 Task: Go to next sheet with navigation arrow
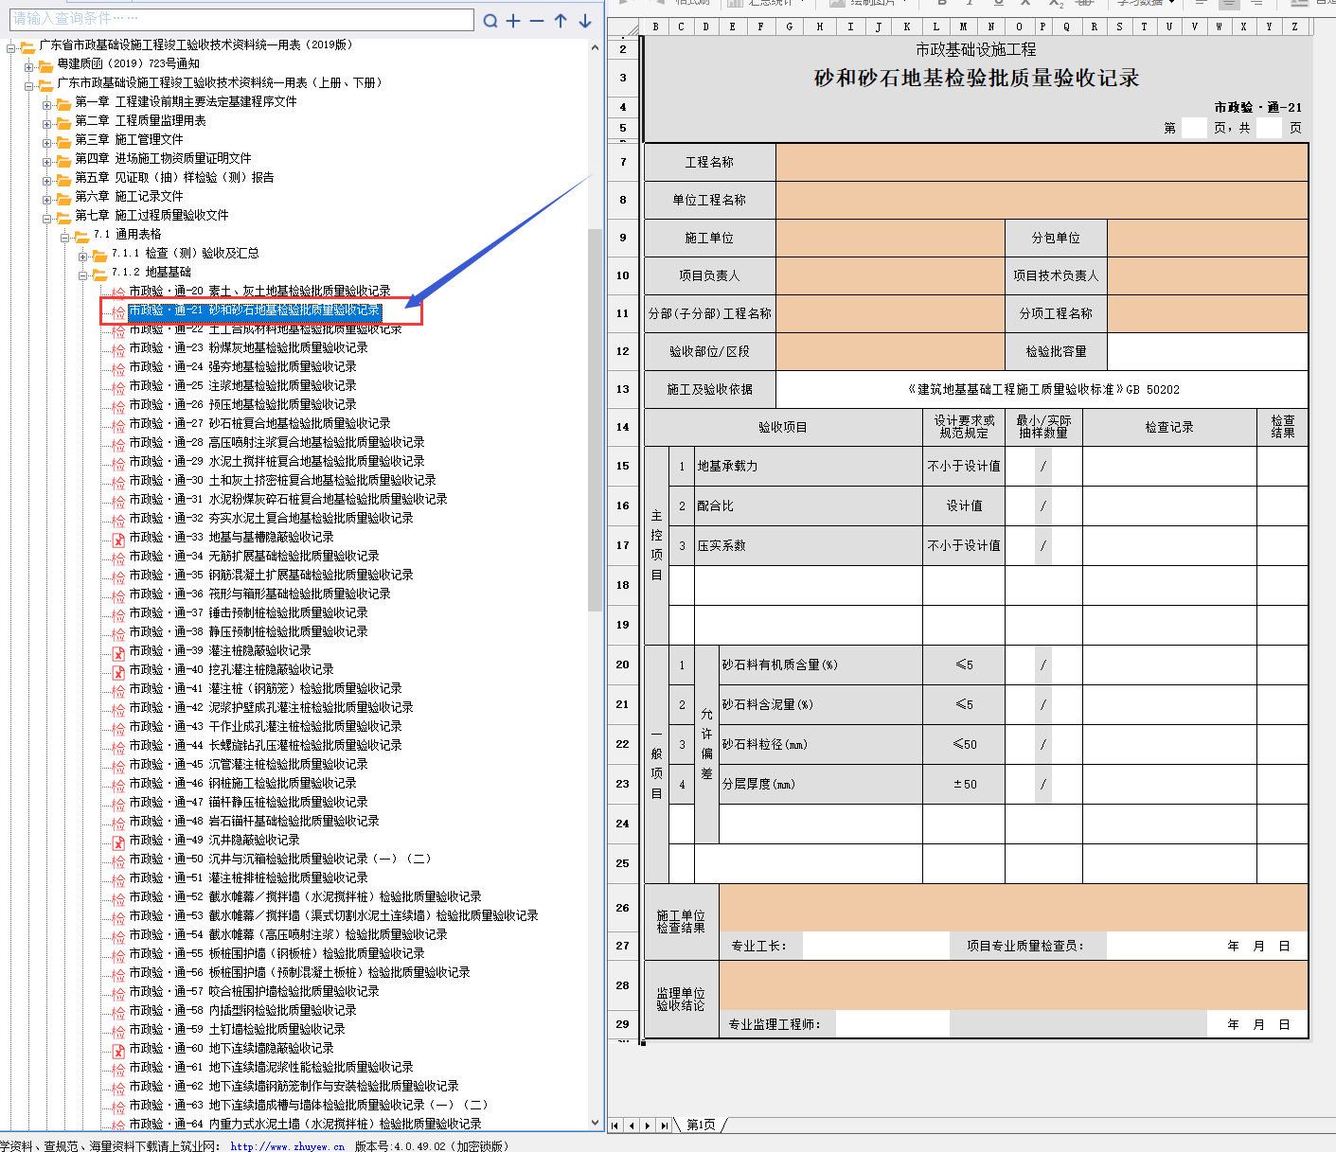click(x=648, y=1125)
